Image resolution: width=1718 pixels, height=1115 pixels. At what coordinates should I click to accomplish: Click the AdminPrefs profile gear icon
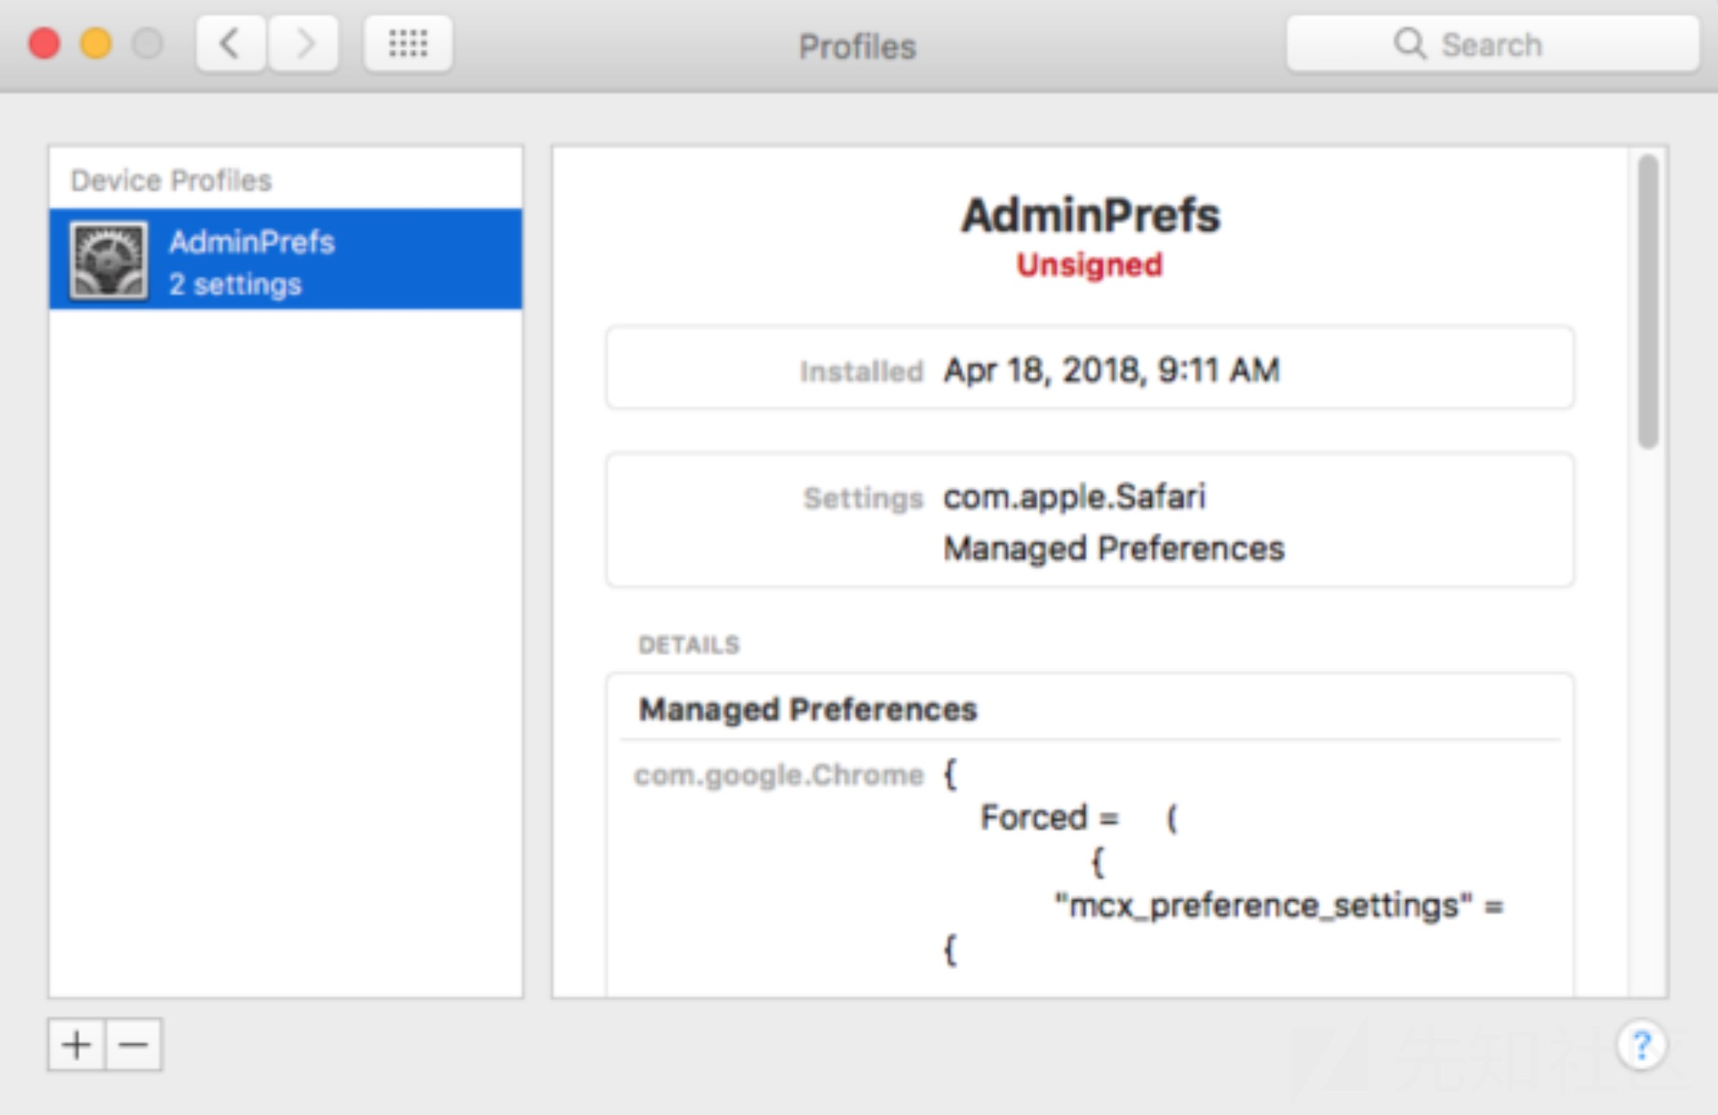pos(108,260)
